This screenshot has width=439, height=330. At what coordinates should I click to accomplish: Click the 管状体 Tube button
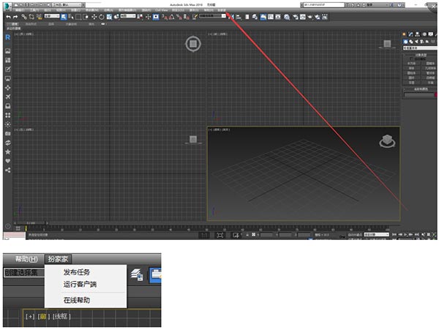(431, 73)
